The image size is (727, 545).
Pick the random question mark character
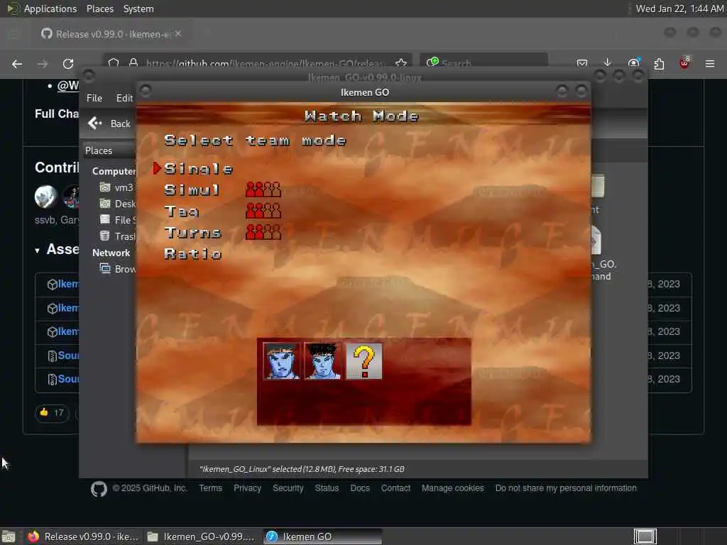coord(364,361)
